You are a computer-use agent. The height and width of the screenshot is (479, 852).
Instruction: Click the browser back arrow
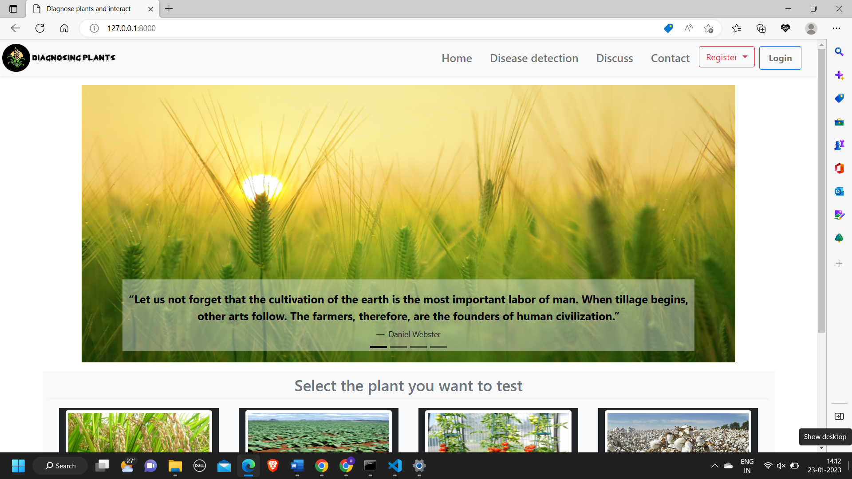tap(16, 28)
